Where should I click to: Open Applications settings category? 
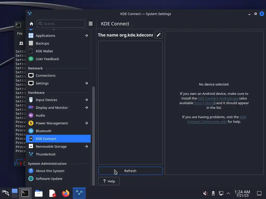coord(31,35)
